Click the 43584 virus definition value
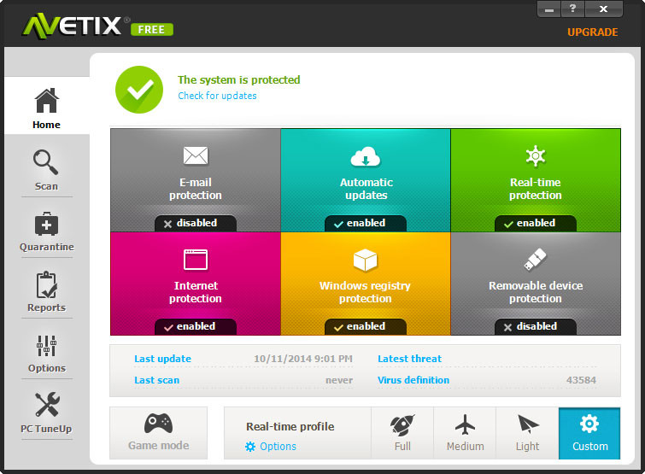The width and height of the screenshot is (645, 474). tap(581, 380)
